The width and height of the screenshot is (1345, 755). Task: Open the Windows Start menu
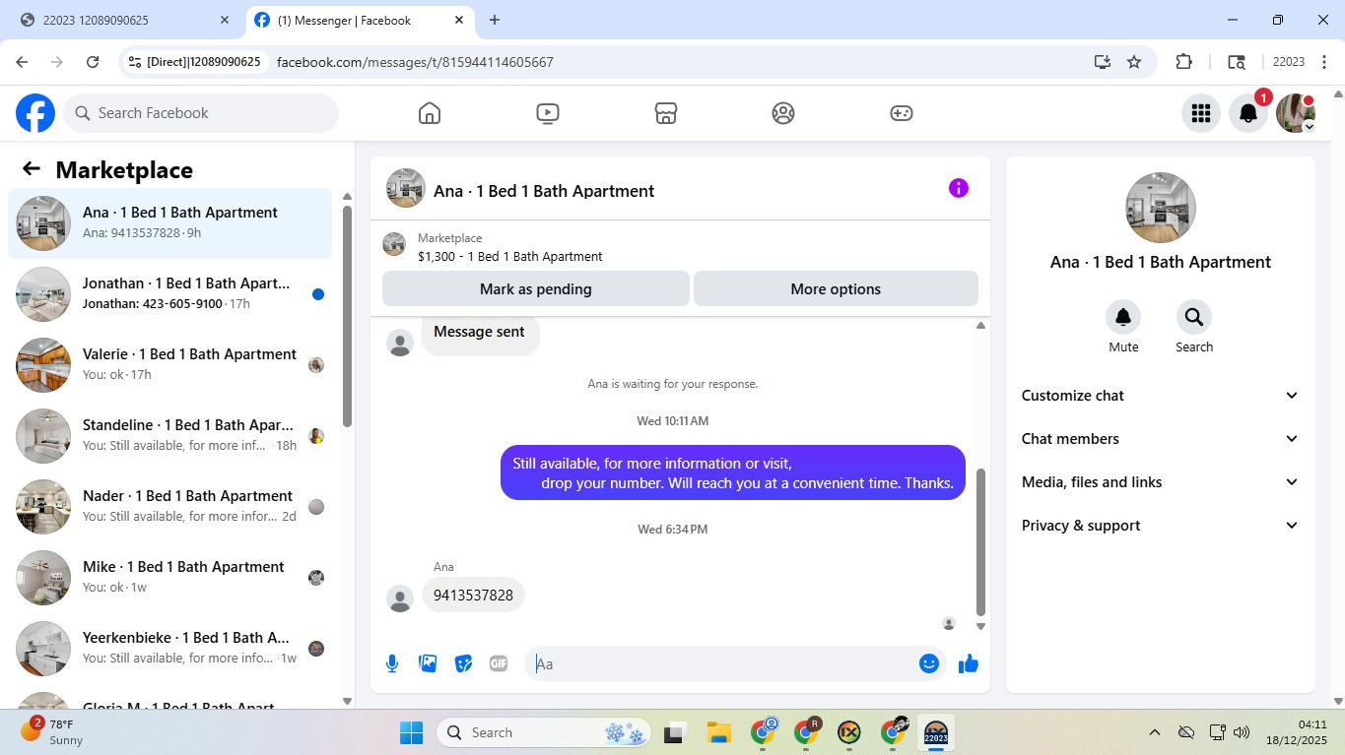pos(411,732)
